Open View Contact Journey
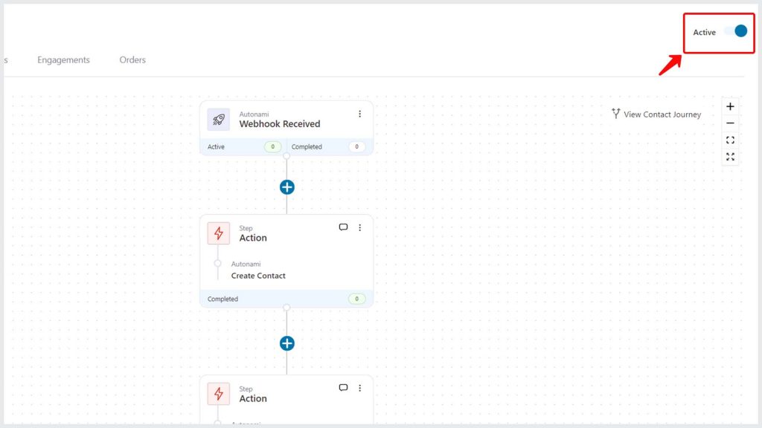Viewport: 762px width, 428px height. 656,114
